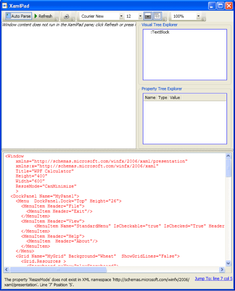The width and height of the screenshot is (235, 291).
Task: Open the Courier New font dropdown
Action: (x=121, y=16)
